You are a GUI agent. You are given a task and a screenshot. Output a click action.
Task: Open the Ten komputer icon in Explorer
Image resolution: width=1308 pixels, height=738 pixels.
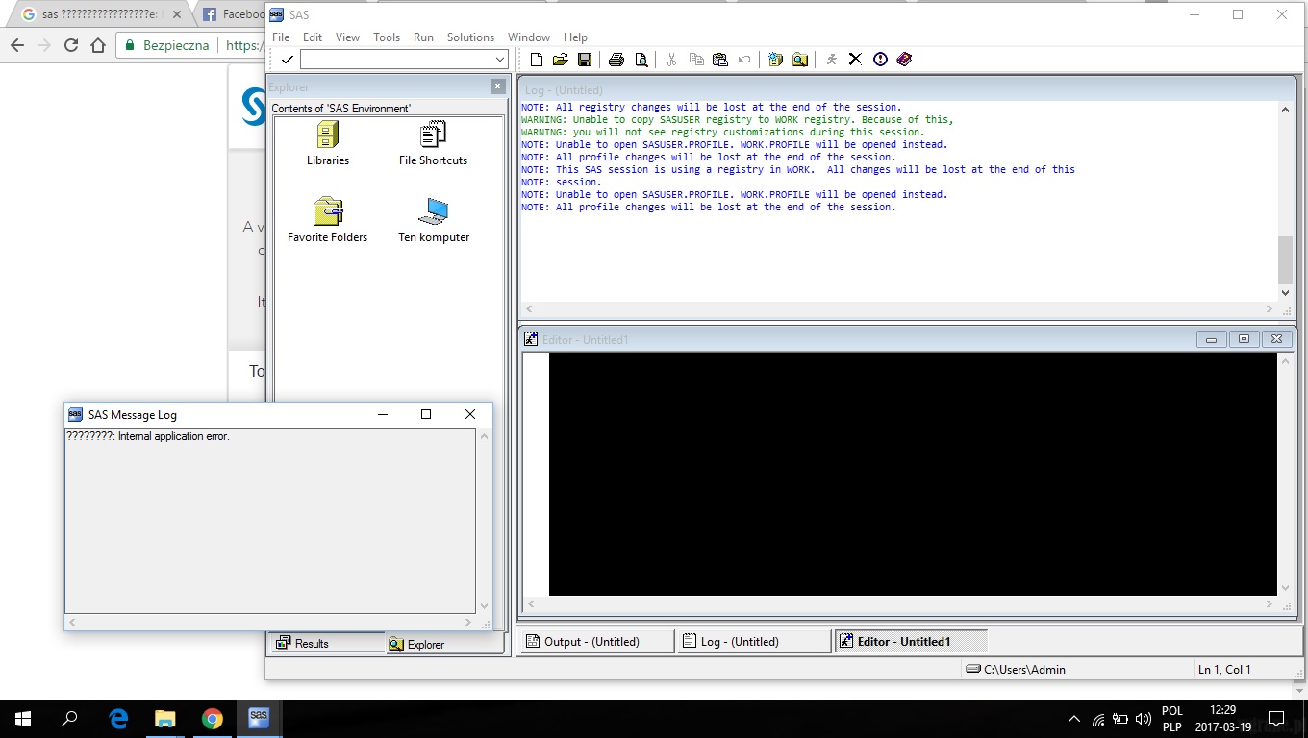[x=433, y=211]
